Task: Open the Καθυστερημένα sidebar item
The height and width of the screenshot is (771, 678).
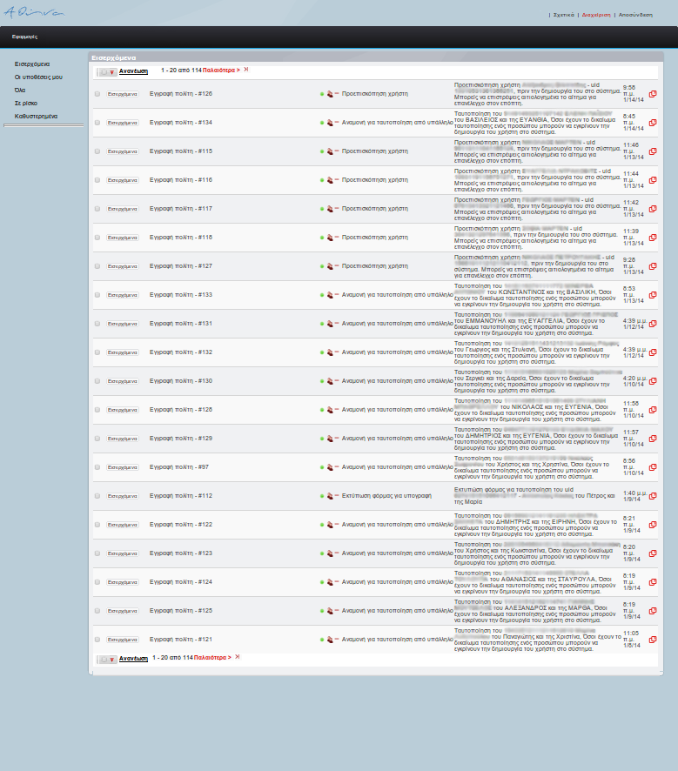Action: pyautogui.click(x=36, y=116)
